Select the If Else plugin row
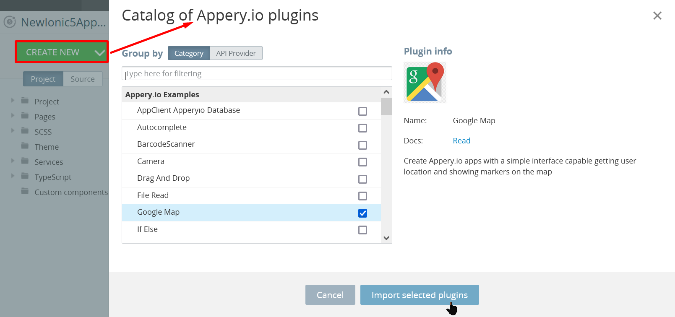Image resolution: width=675 pixels, height=317 pixels. tap(251, 229)
